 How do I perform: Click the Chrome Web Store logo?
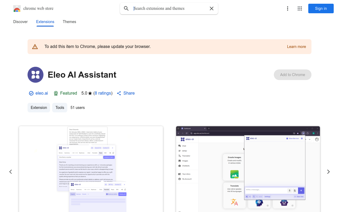tap(17, 8)
